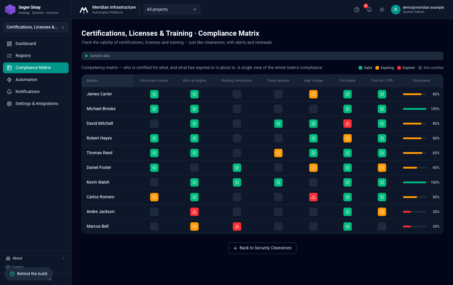Click the First Aid / CPR column header
Image resolution: width=453 pixels, height=285 pixels.
pos(382,81)
